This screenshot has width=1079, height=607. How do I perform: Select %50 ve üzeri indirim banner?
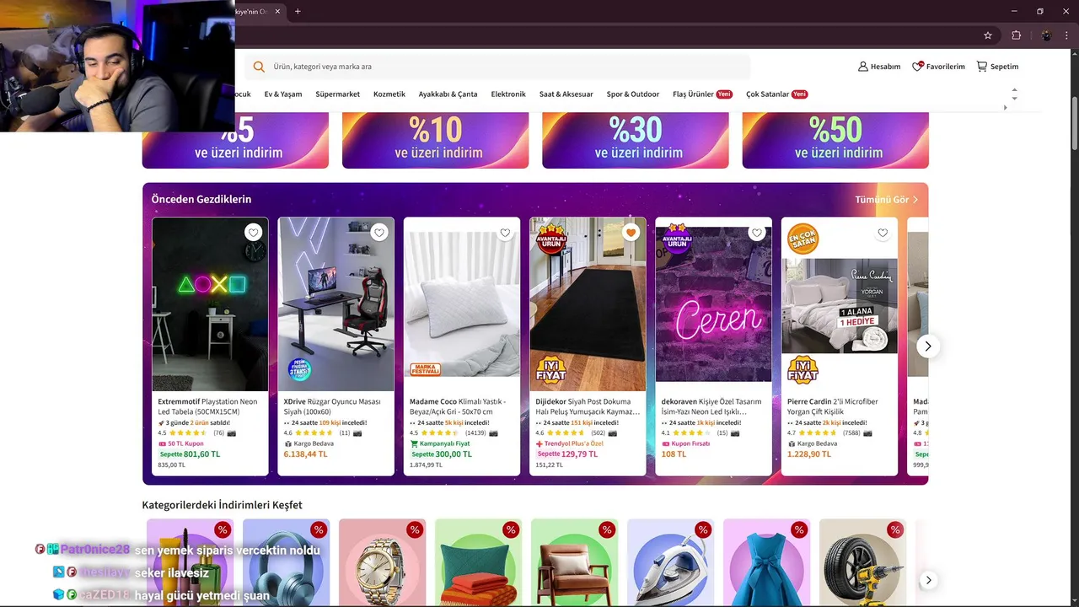pos(835,140)
